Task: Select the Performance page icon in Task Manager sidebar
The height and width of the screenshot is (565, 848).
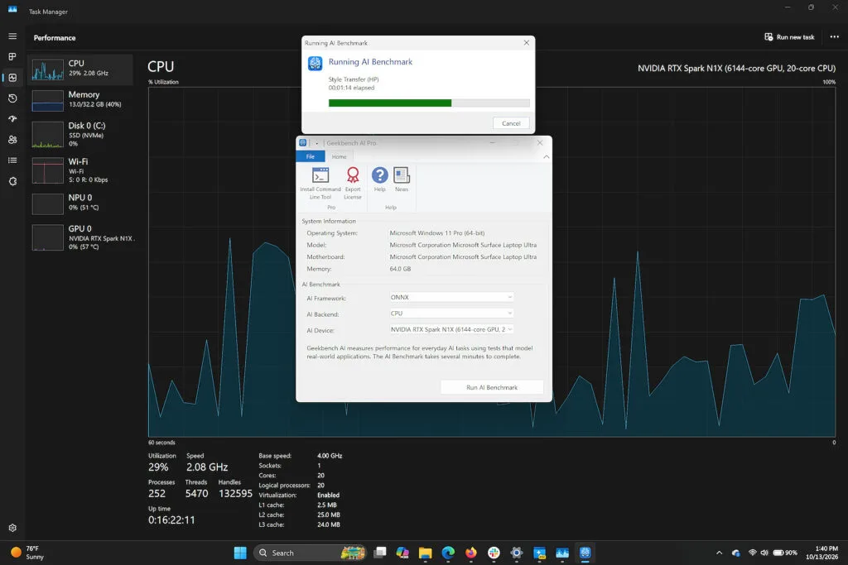Action: [x=12, y=77]
